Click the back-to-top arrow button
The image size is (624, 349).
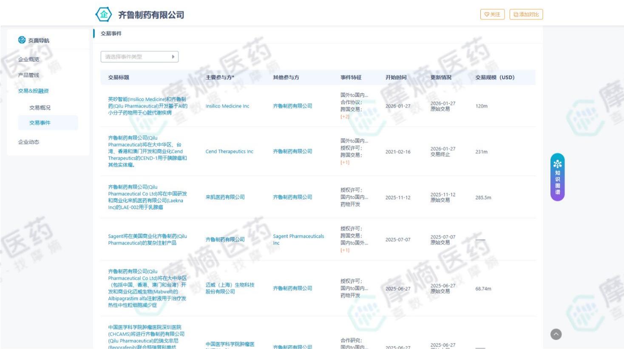click(556, 334)
